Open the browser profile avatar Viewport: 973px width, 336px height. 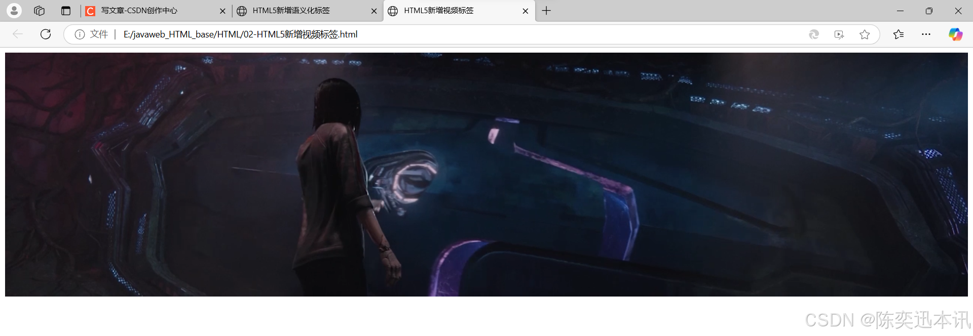click(x=14, y=11)
